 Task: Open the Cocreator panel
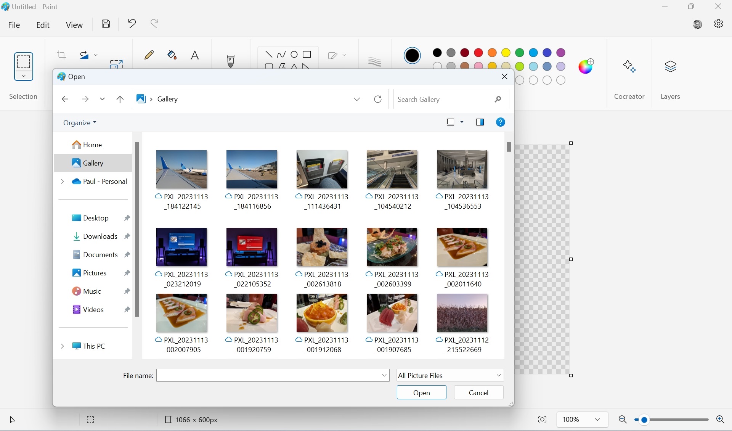click(x=629, y=67)
